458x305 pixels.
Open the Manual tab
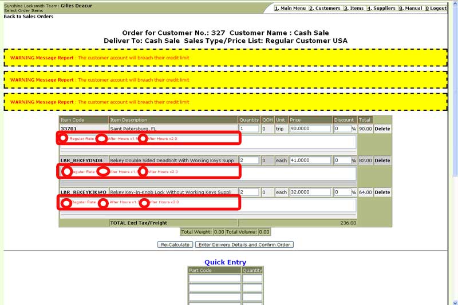tap(410, 8)
